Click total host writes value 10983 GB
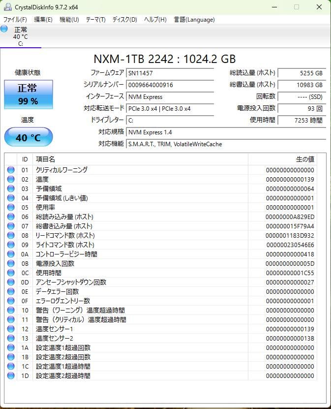Viewport: 331px width, 409px height. tap(302, 85)
